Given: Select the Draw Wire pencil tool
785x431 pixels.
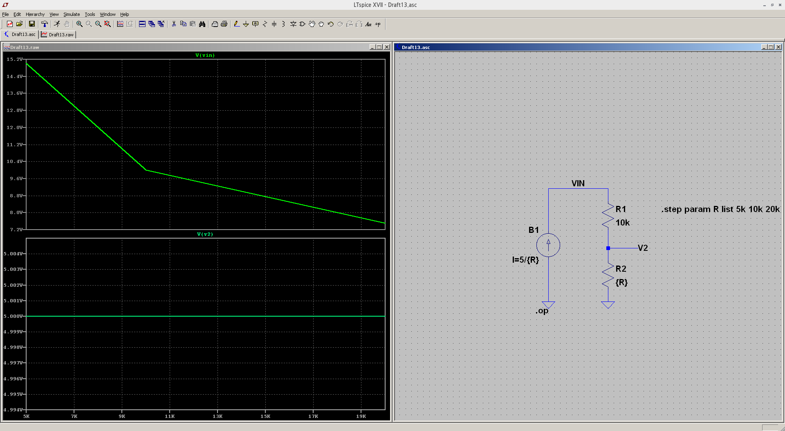Looking at the screenshot, I should click(237, 24).
